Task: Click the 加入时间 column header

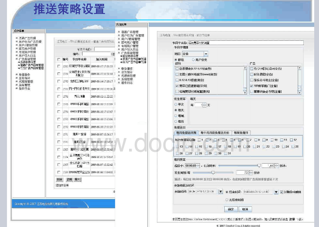Action: point(102,59)
